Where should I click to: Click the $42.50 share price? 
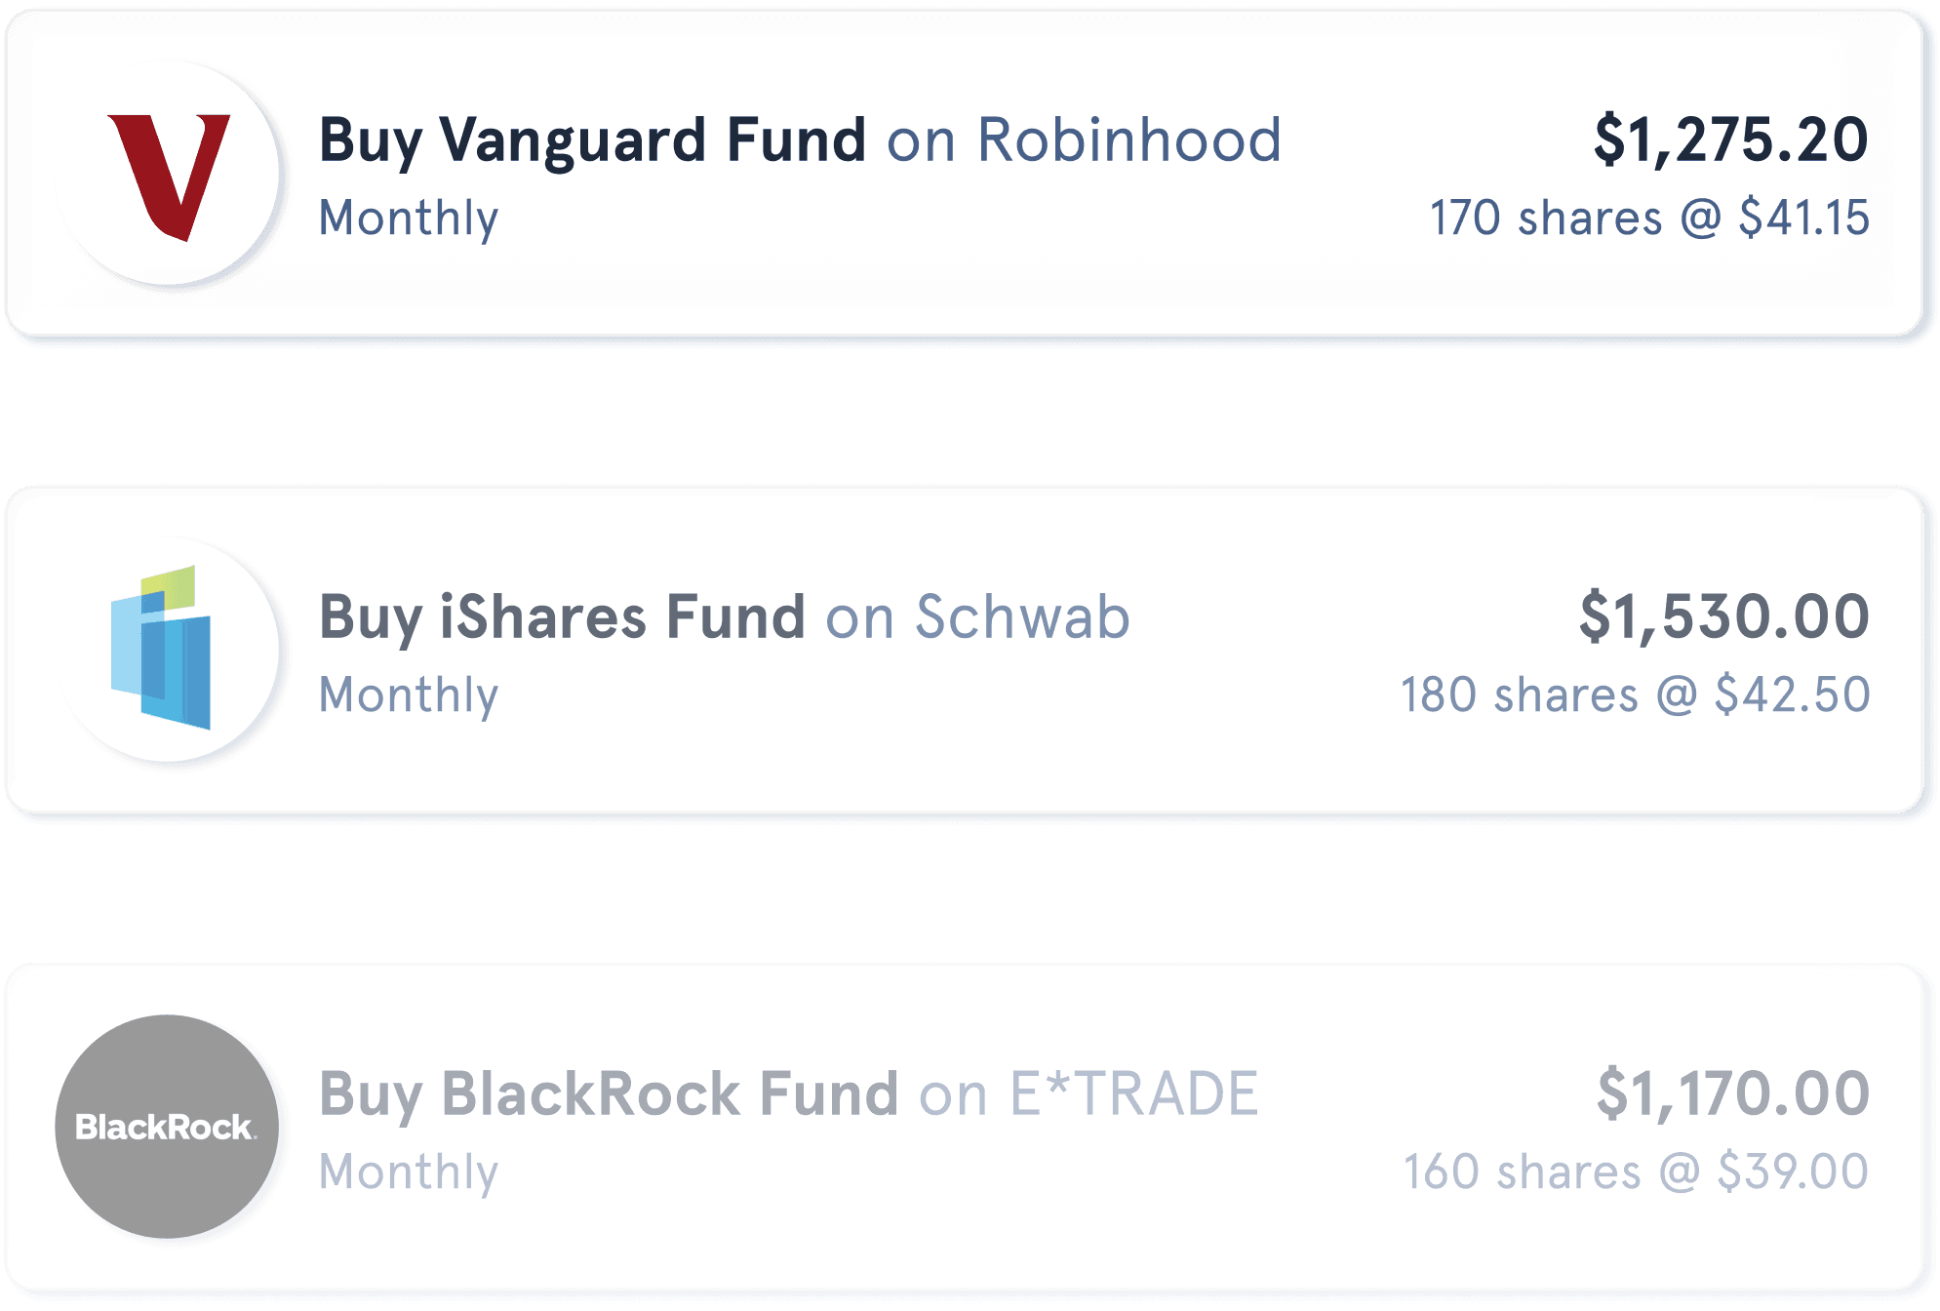pyautogui.click(x=1792, y=695)
